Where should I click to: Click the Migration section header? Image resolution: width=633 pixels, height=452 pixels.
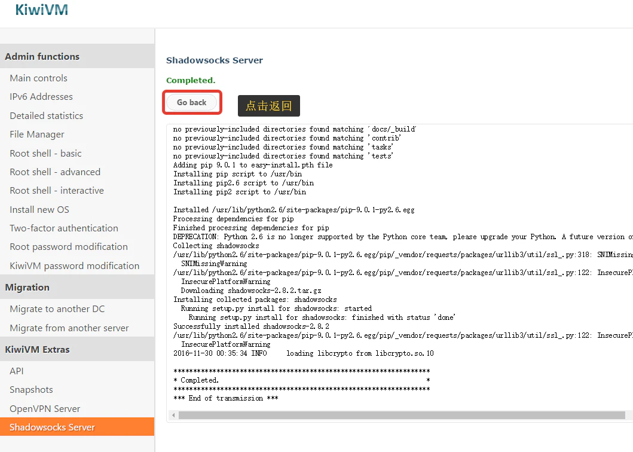tap(77, 287)
